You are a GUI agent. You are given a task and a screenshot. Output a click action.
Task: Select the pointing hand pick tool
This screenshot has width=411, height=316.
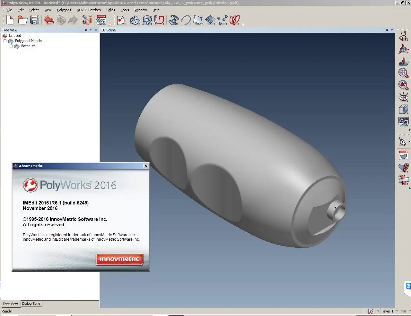402,141
